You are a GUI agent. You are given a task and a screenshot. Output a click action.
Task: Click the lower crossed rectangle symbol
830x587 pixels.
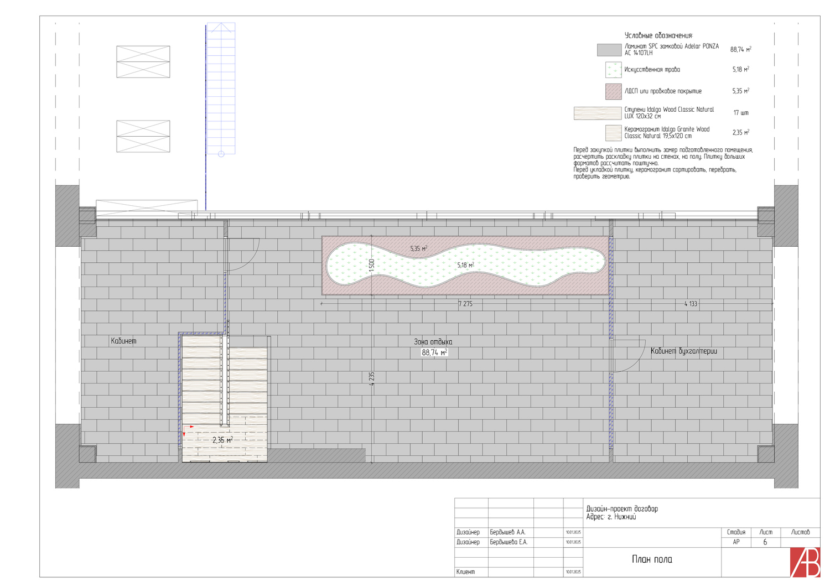[x=143, y=136]
